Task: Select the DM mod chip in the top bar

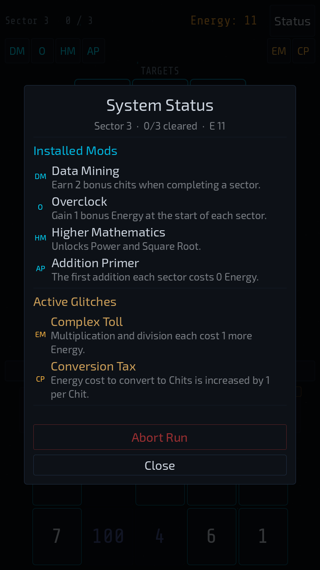Action: click(17, 51)
